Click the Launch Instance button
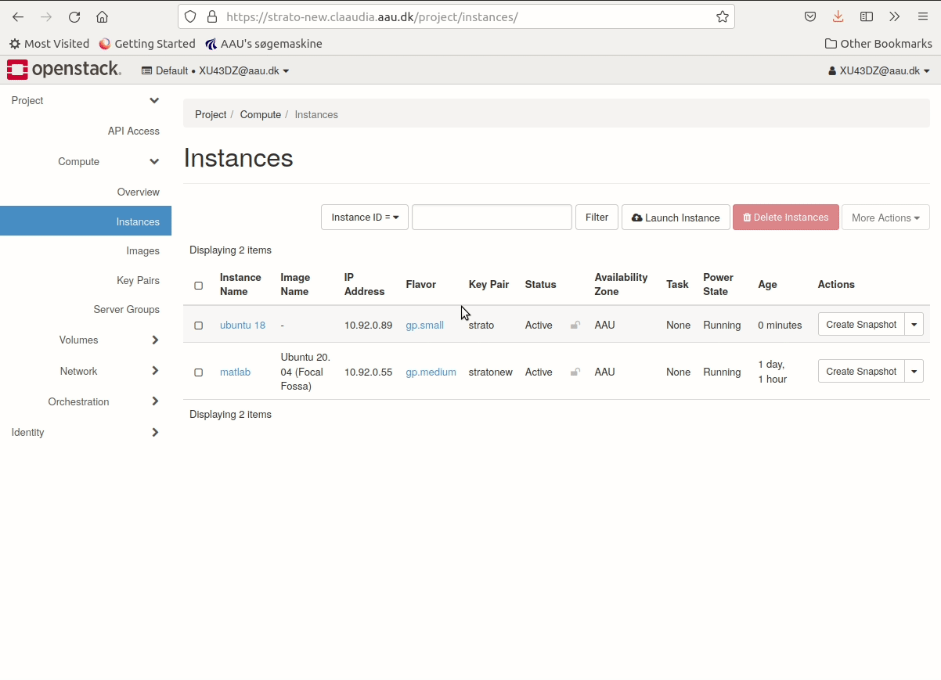This screenshot has width=941, height=680. coord(675,218)
